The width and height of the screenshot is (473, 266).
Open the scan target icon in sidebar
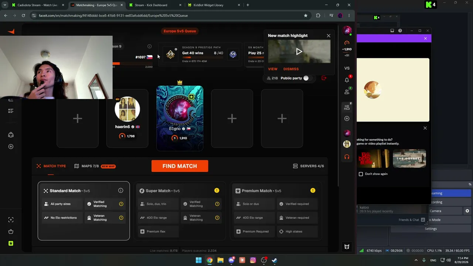pos(11,220)
